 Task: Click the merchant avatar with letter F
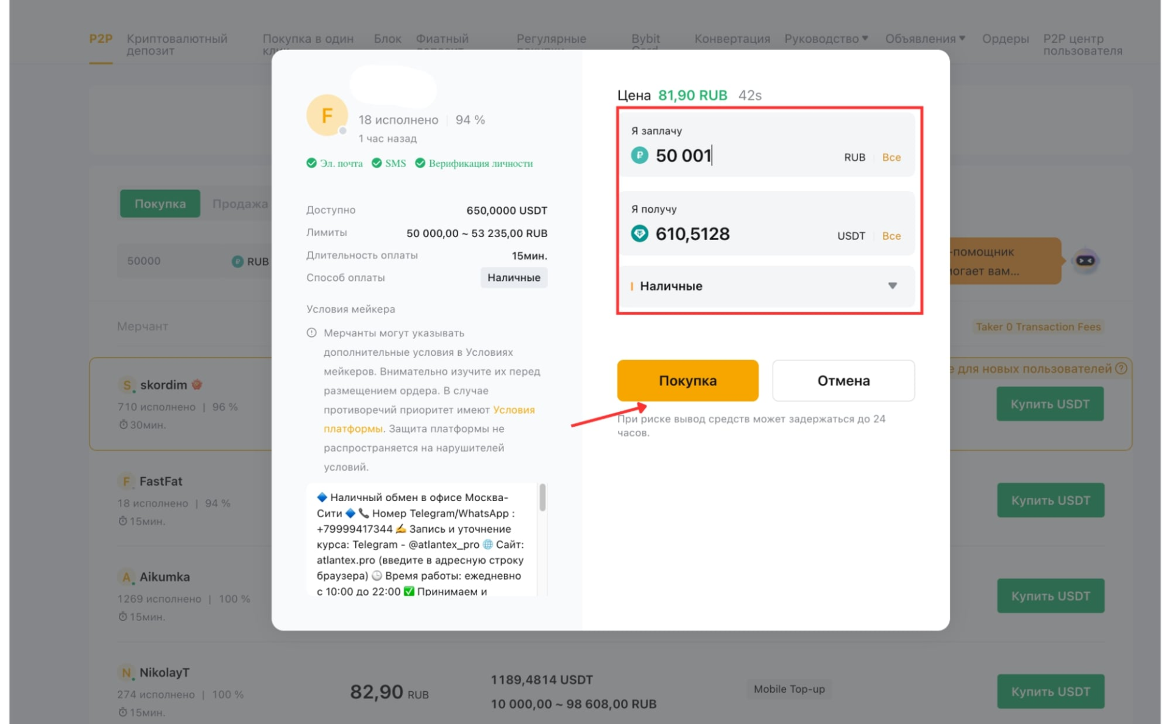(327, 115)
